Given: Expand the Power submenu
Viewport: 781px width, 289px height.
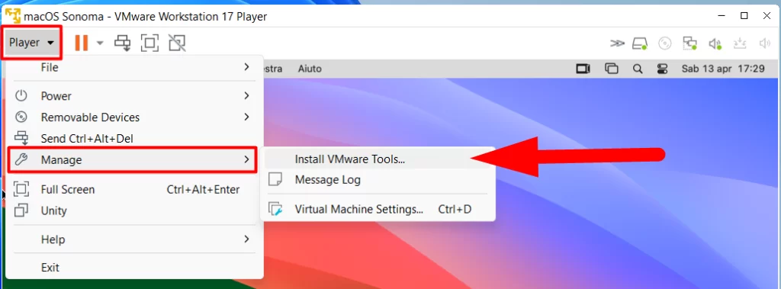Looking at the screenshot, I should pyautogui.click(x=134, y=95).
